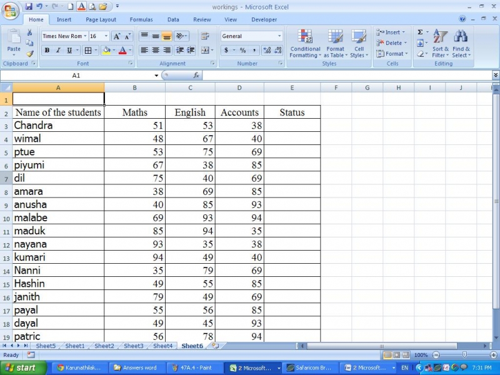Click the Sort & Filter icon
The height and width of the screenshot is (375, 500).
(x=441, y=43)
